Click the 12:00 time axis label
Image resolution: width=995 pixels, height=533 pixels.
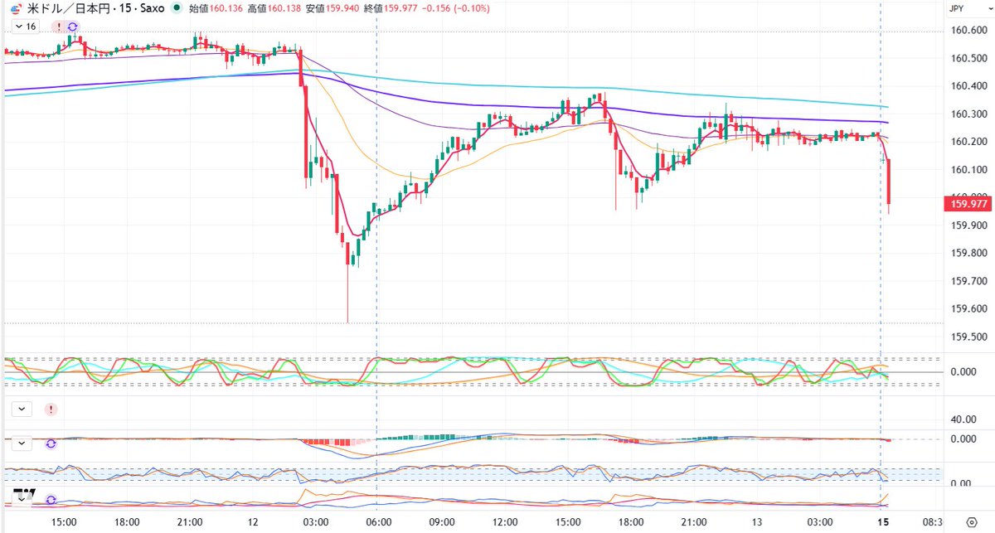coord(505,521)
